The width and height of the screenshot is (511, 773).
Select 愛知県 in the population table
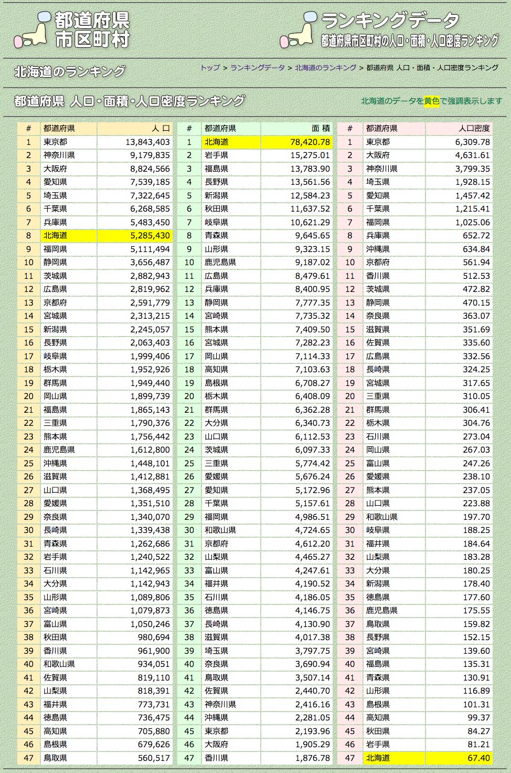(x=55, y=182)
